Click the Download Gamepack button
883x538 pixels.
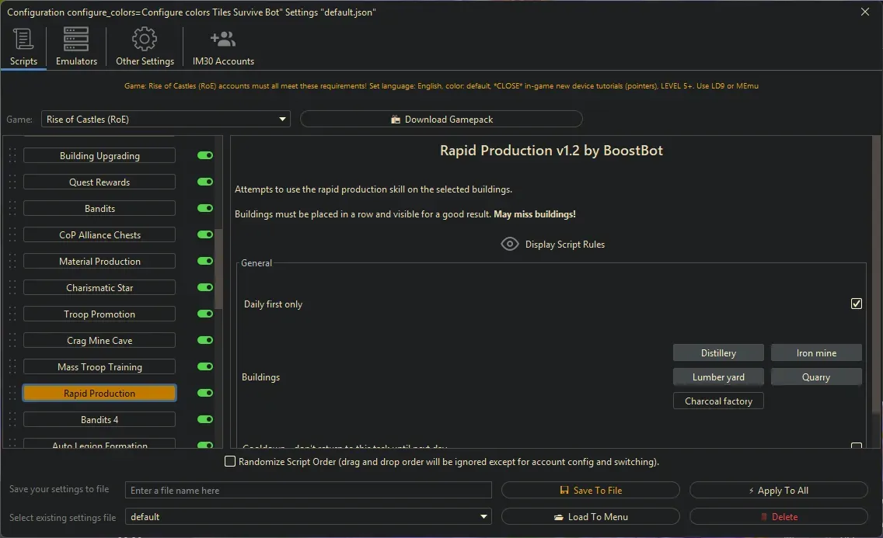(441, 120)
